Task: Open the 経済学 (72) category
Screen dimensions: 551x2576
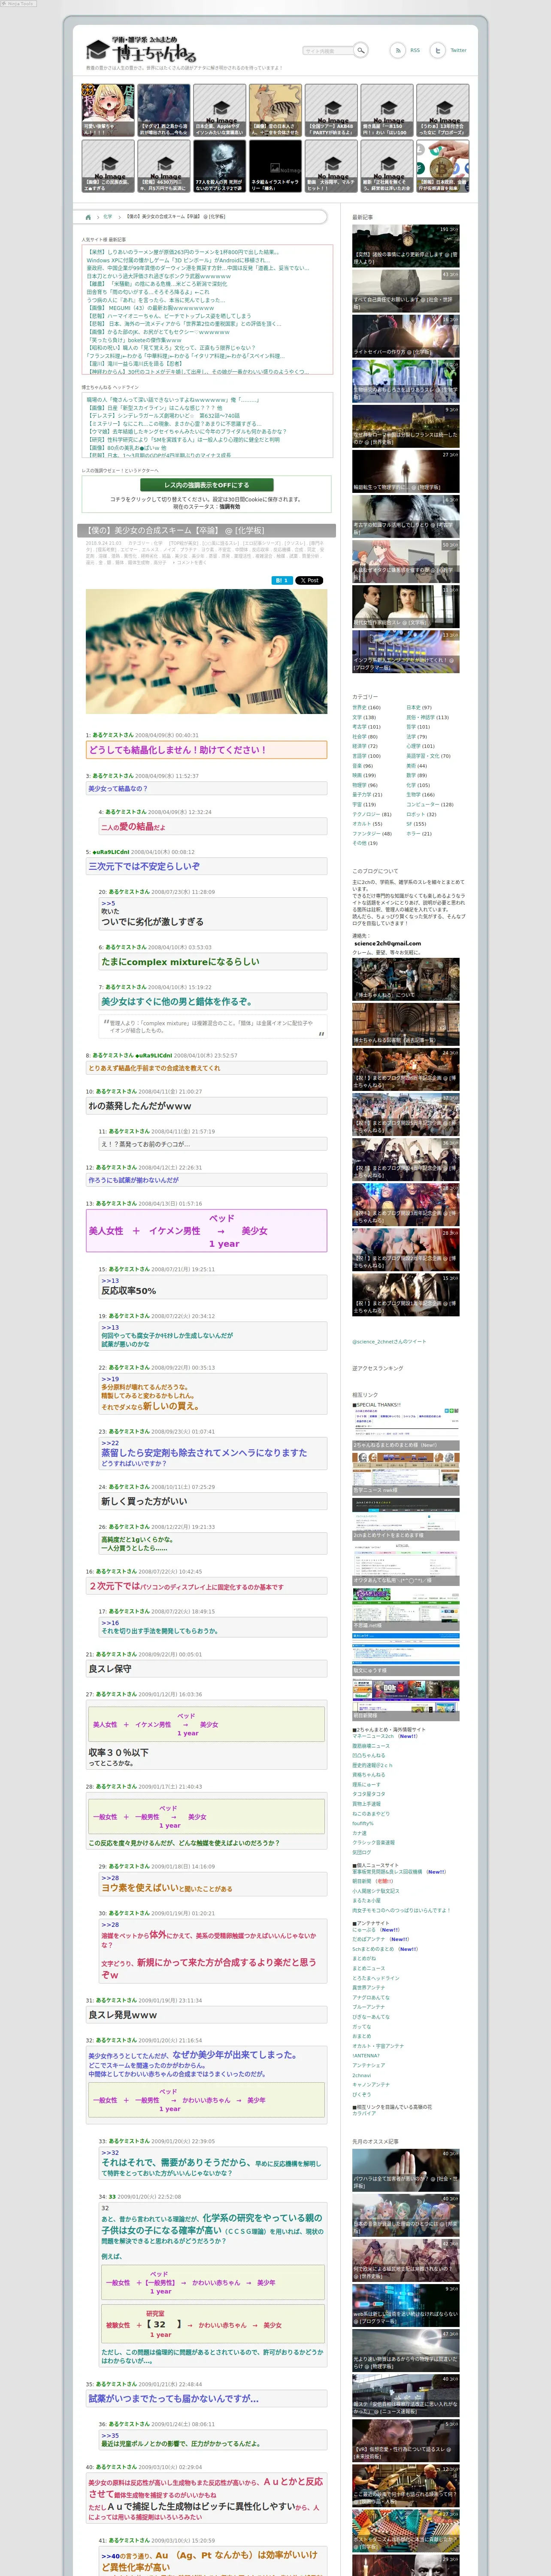Action: tap(365, 746)
